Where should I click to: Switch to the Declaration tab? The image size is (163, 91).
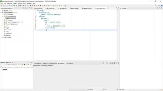click(x=53, y=63)
